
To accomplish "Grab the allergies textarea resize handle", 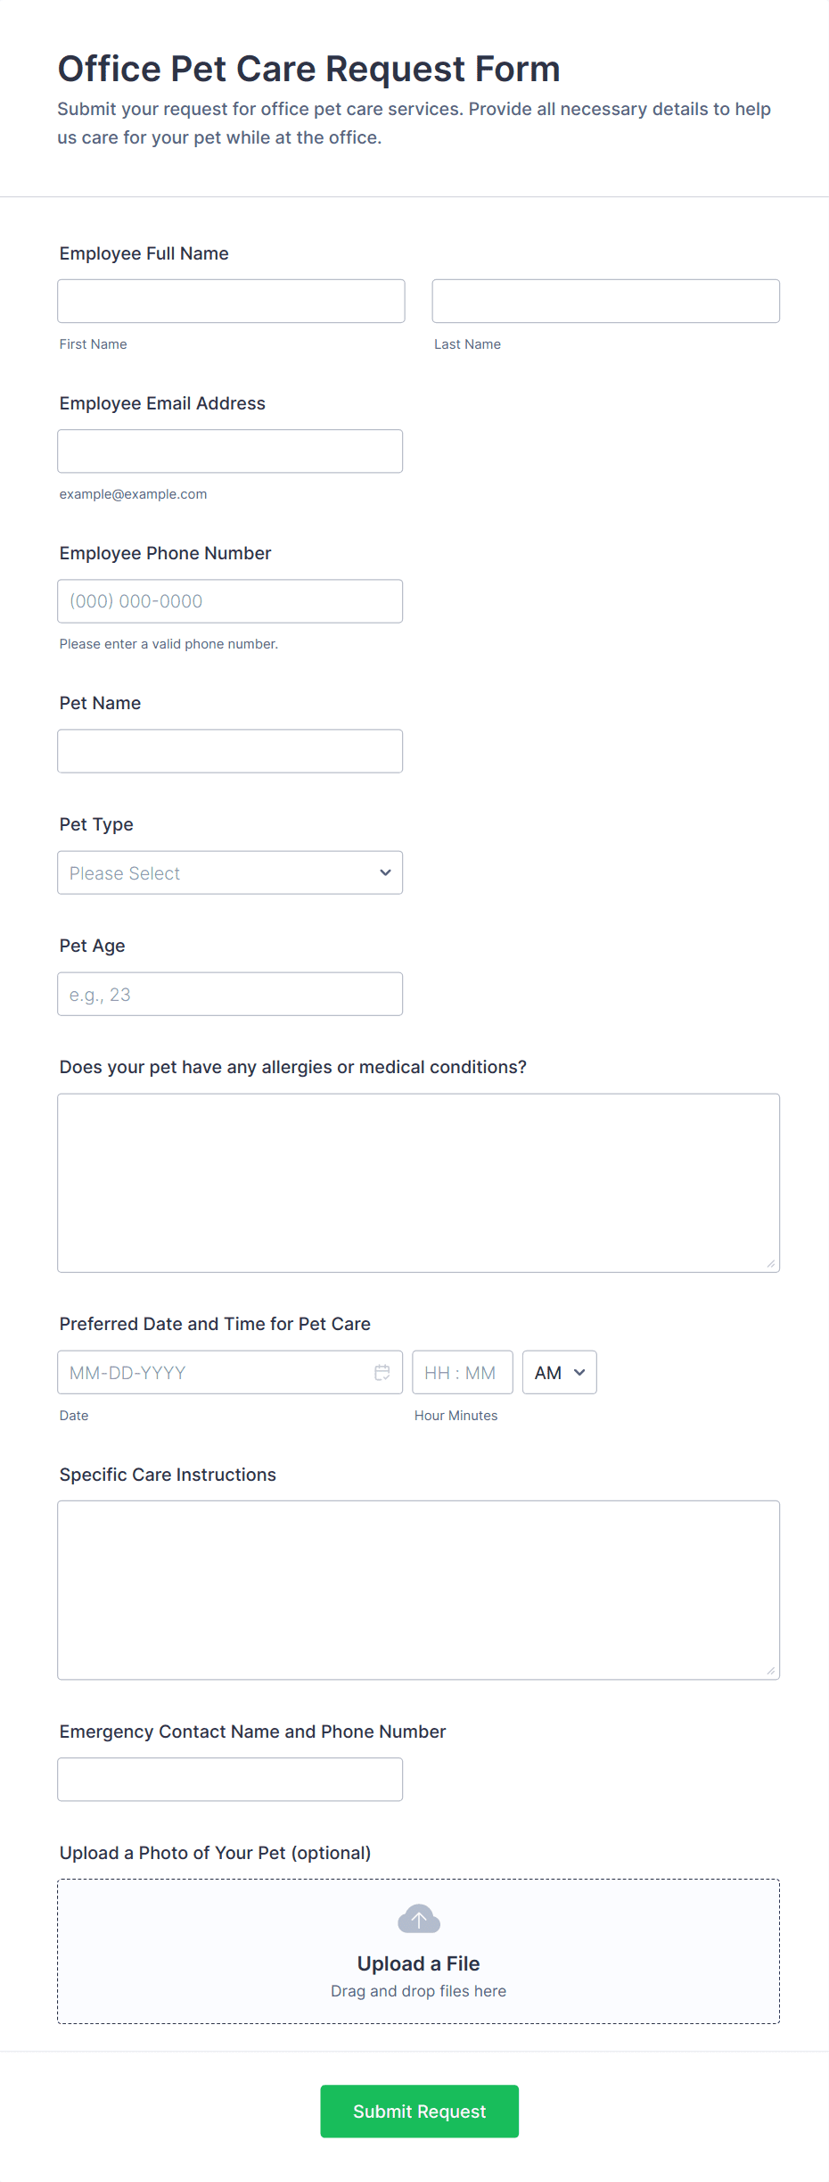I will pyautogui.click(x=771, y=1263).
